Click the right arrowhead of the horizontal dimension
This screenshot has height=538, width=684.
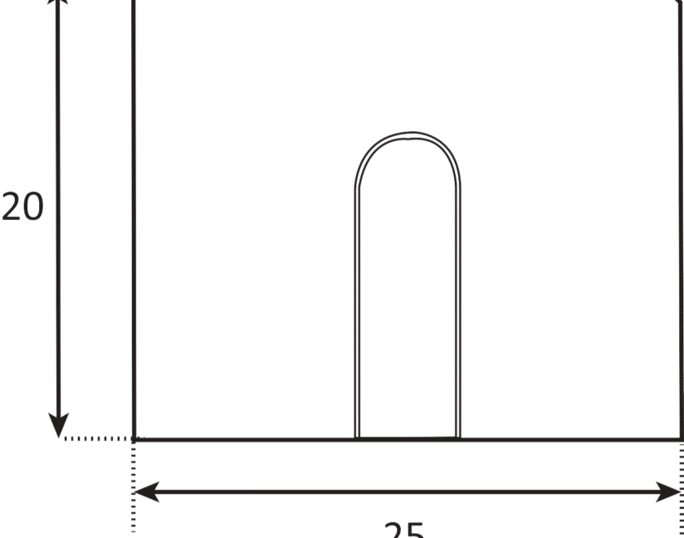[x=669, y=492]
